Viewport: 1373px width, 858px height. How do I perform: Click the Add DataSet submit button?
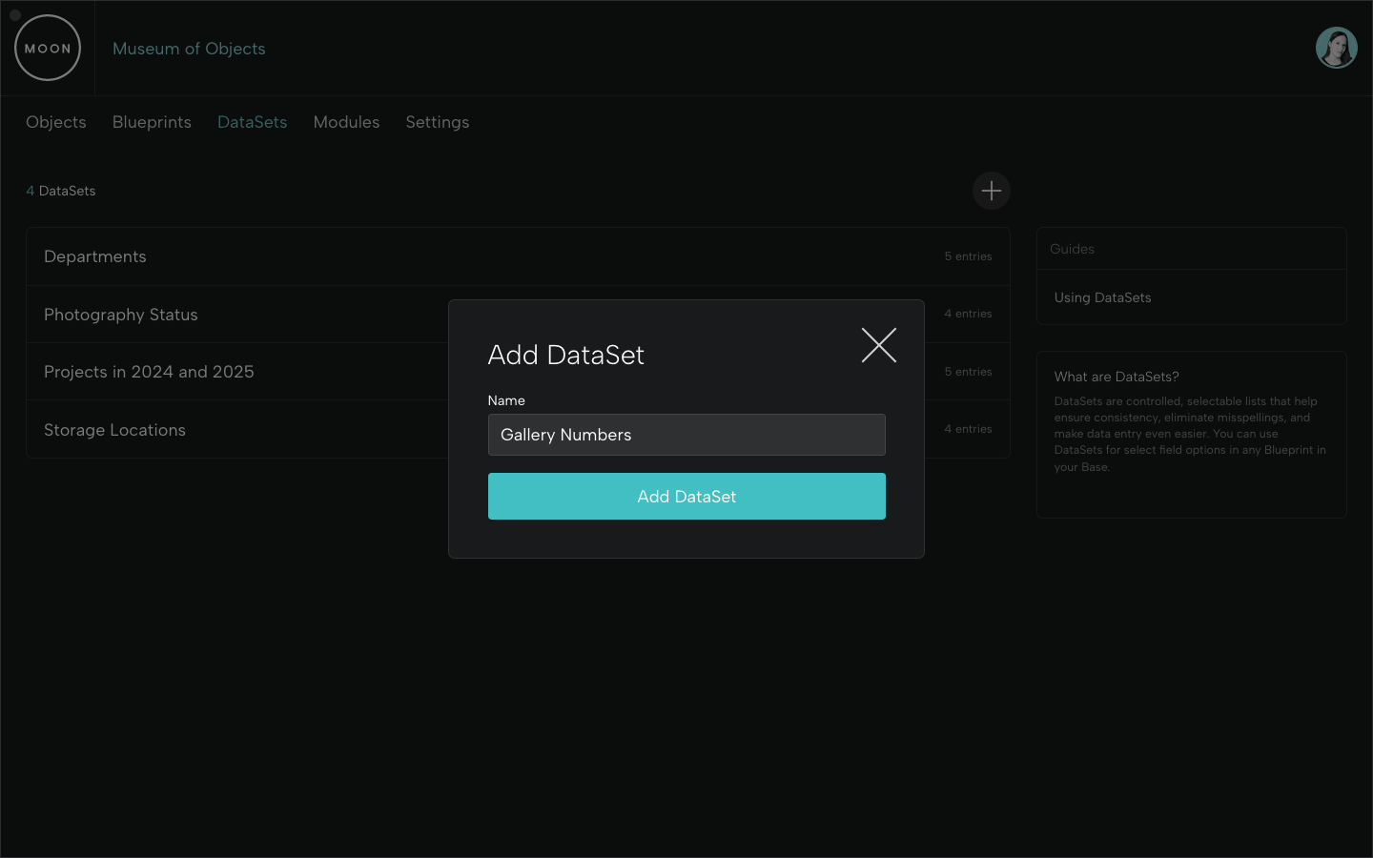pyautogui.click(x=686, y=496)
